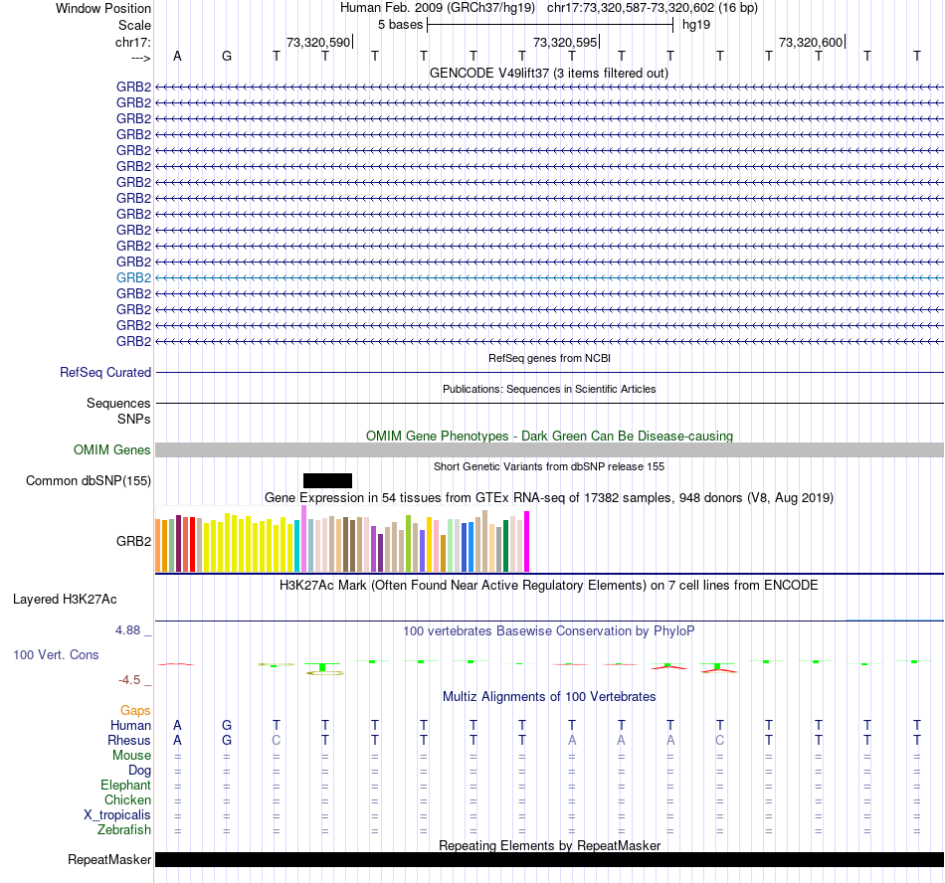Click the 'Sequences SNPs' track label
Image resolution: width=945 pixels, height=883 pixels.
[x=118, y=411]
